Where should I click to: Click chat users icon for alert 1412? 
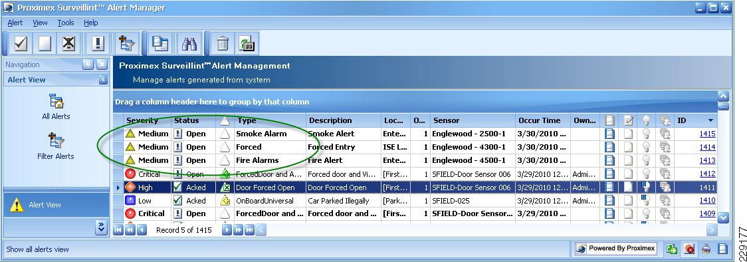[665, 174]
